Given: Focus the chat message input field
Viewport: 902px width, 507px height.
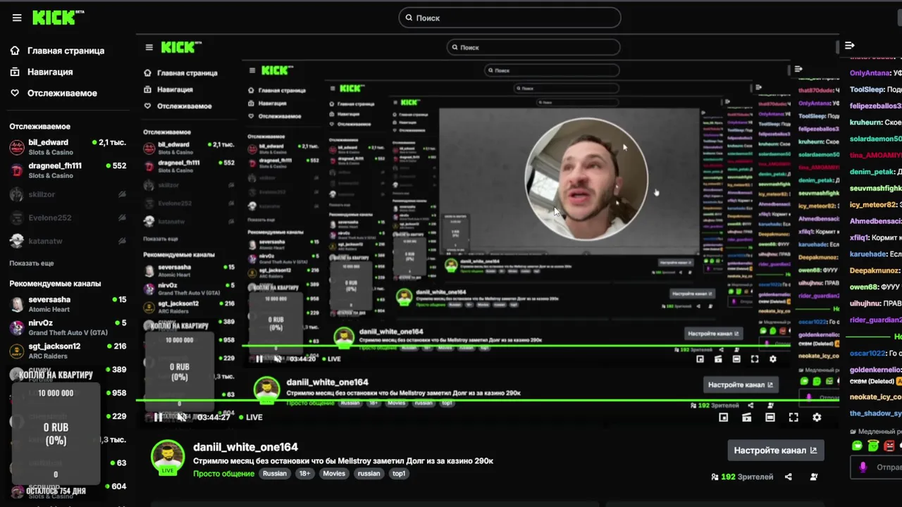Looking at the screenshot, I should [877, 467].
